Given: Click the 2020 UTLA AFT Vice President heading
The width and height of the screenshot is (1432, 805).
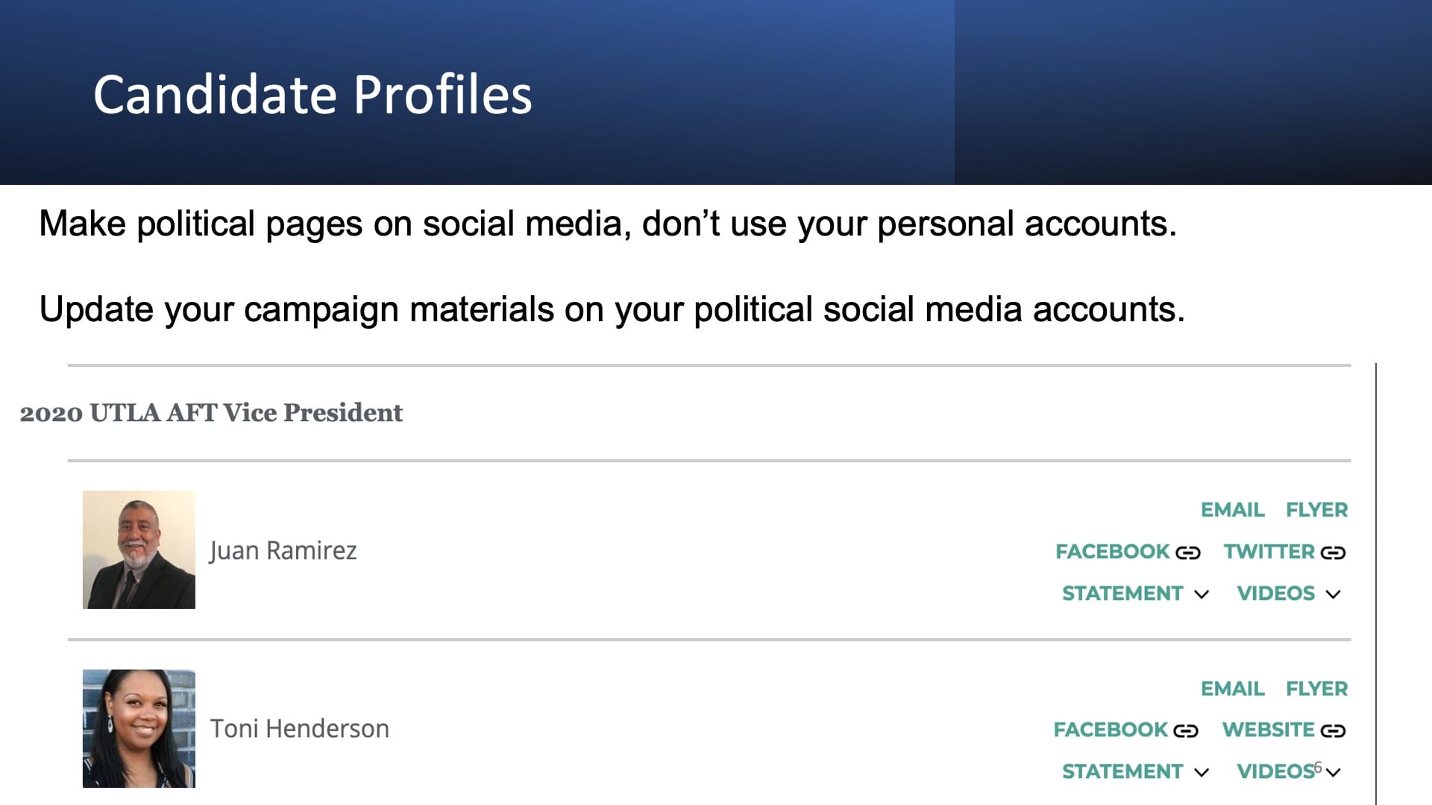Looking at the screenshot, I should pos(211,413).
